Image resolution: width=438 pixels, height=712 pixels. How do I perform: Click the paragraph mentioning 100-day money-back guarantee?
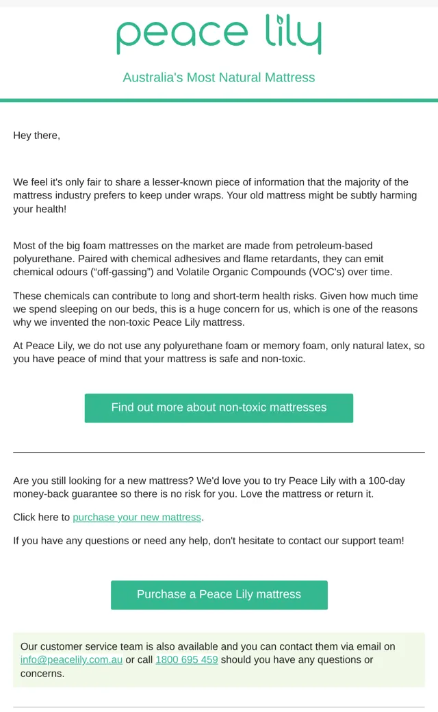point(209,487)
